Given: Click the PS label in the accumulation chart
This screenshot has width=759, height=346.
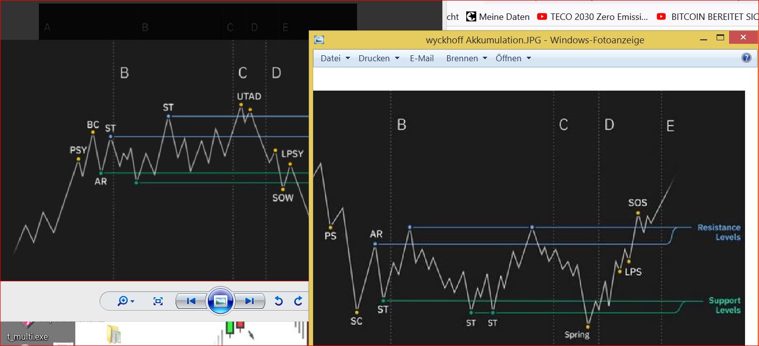Looking at the screenshot, I should (x=330, y=235).
